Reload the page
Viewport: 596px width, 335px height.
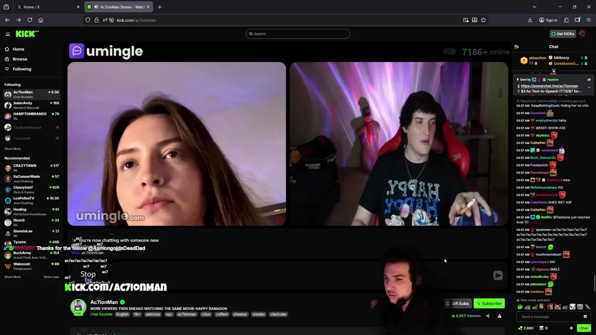(30, 20)
